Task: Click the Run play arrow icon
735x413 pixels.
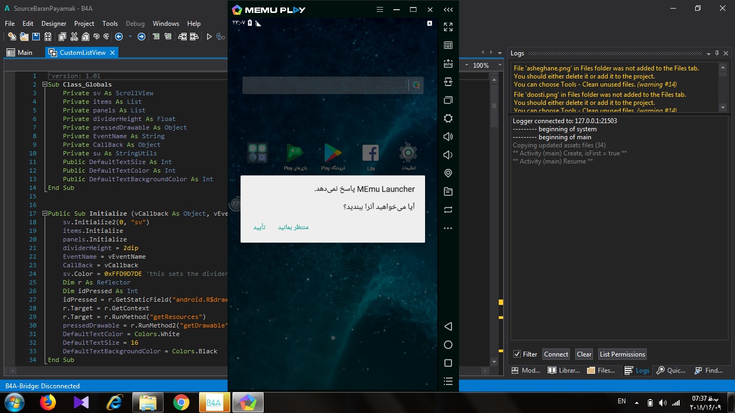Action: click(209, 37)
